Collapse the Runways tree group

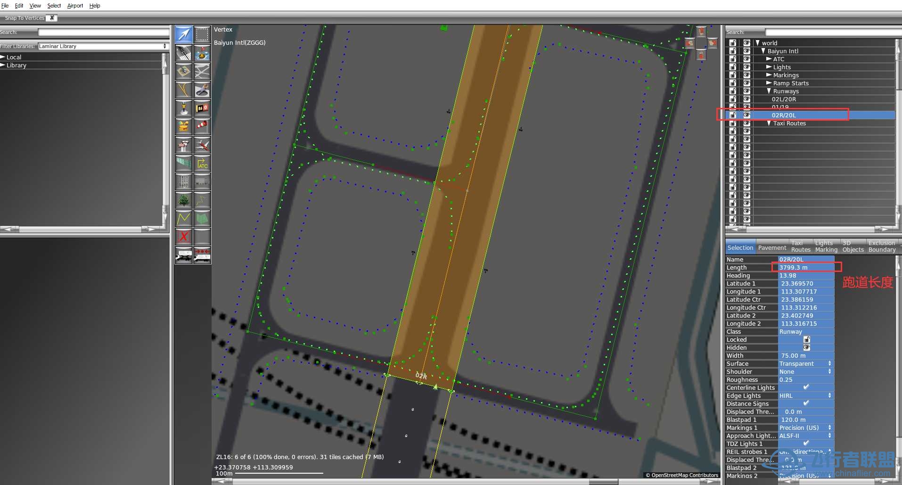(x=769, y=91)
